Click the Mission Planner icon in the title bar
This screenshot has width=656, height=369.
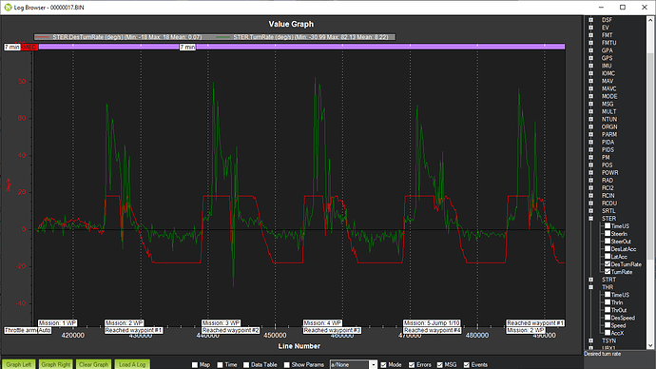(x=8, y=7)
